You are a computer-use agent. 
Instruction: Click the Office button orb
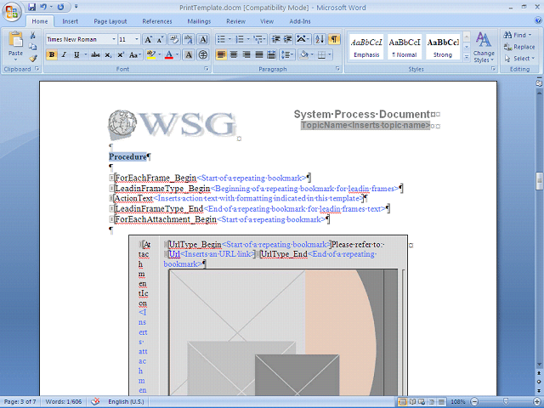[12, 12]
